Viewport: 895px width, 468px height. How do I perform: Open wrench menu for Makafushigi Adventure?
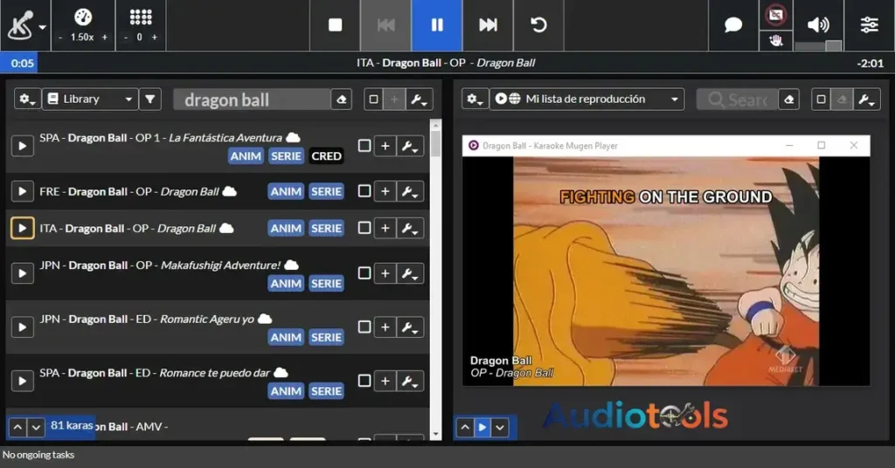pyautogui.click(x=410, y=273)
